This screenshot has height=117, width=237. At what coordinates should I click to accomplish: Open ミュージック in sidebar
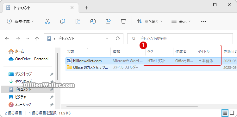coord(20,104)
